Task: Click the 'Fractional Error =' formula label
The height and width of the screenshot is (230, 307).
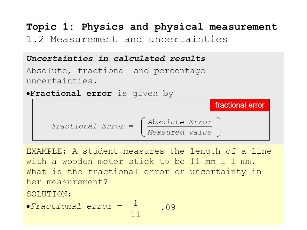Action: (x=92, y=126)
